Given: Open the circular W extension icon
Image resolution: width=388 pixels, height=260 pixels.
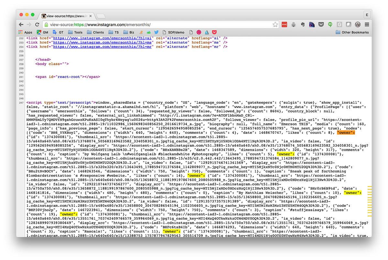Looking at the screenshot, I should pos(358,25).
